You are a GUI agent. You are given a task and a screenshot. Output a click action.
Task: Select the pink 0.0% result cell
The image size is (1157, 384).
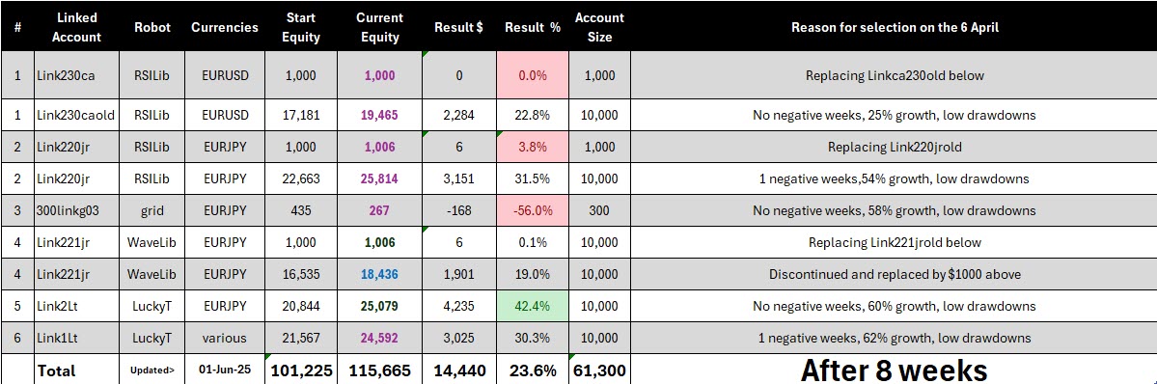(x=532, y=75)
